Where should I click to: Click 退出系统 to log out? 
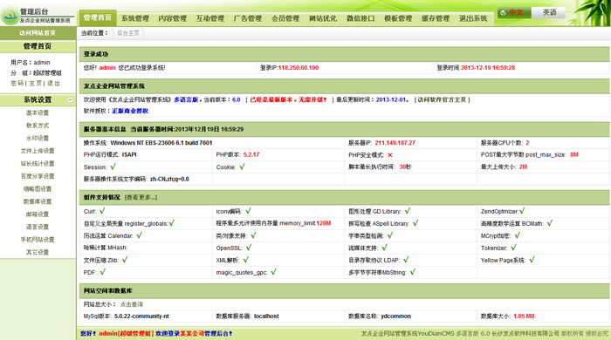coord(473,18)
